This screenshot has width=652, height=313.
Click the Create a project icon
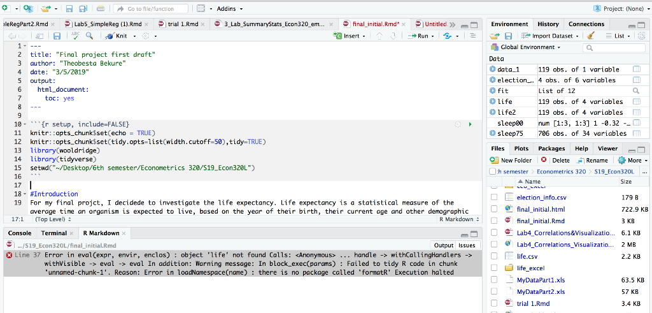coord(28,8)
